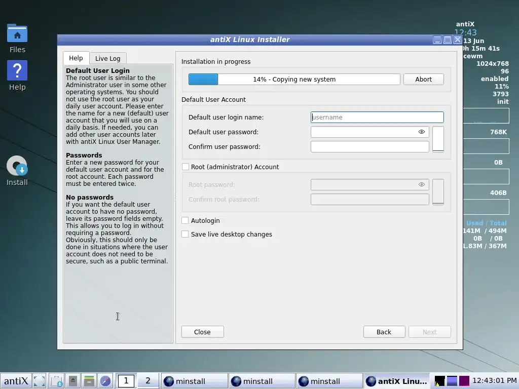Image resolution: width=519 pixels, height=389 pixels.
Task: Click the No passwords help heading
Action: coord(90,197)
